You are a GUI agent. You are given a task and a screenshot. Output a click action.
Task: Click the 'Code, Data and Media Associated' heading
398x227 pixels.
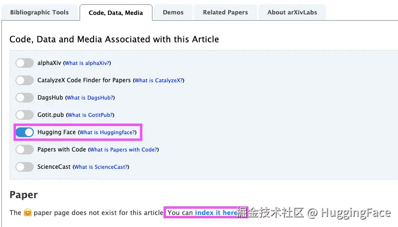[114, 39]
